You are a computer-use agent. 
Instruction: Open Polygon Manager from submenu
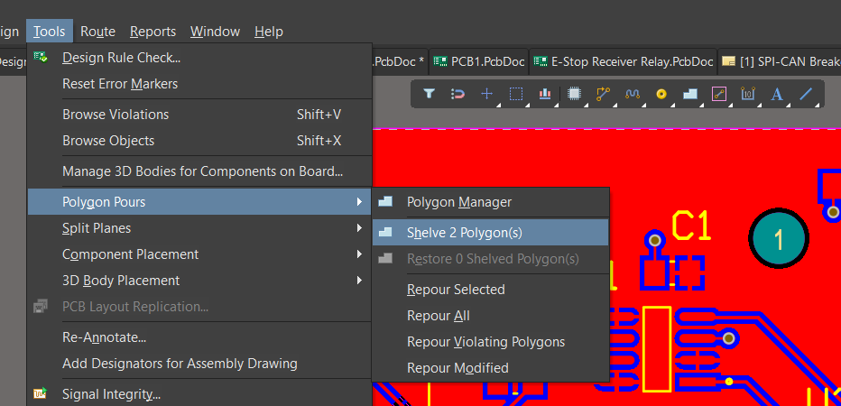[491, 202]
